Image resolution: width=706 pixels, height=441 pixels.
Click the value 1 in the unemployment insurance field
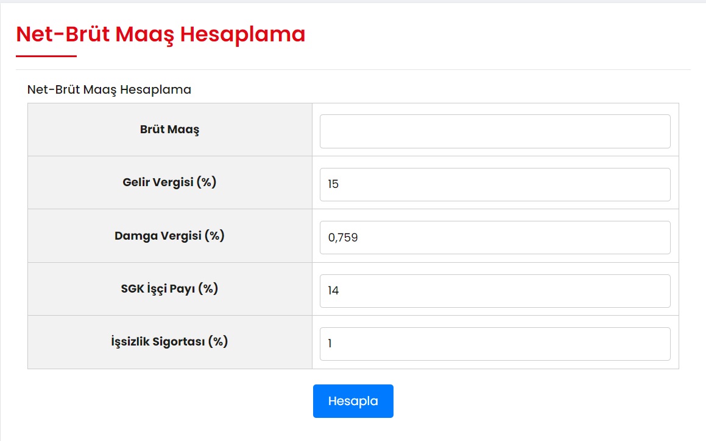click(330, 344)
